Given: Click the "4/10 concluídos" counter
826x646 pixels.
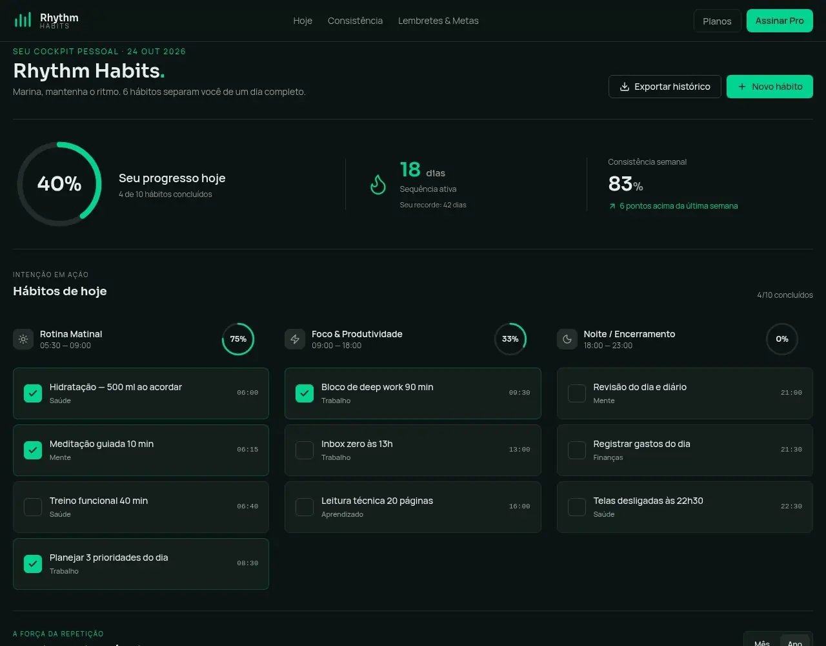Looking at the screenshot, I should pyautogui.click(x=785, y=295).
